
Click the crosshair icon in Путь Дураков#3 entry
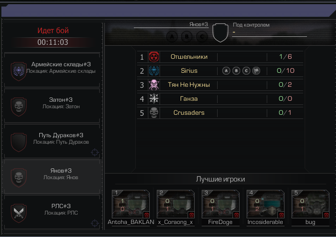95,153
